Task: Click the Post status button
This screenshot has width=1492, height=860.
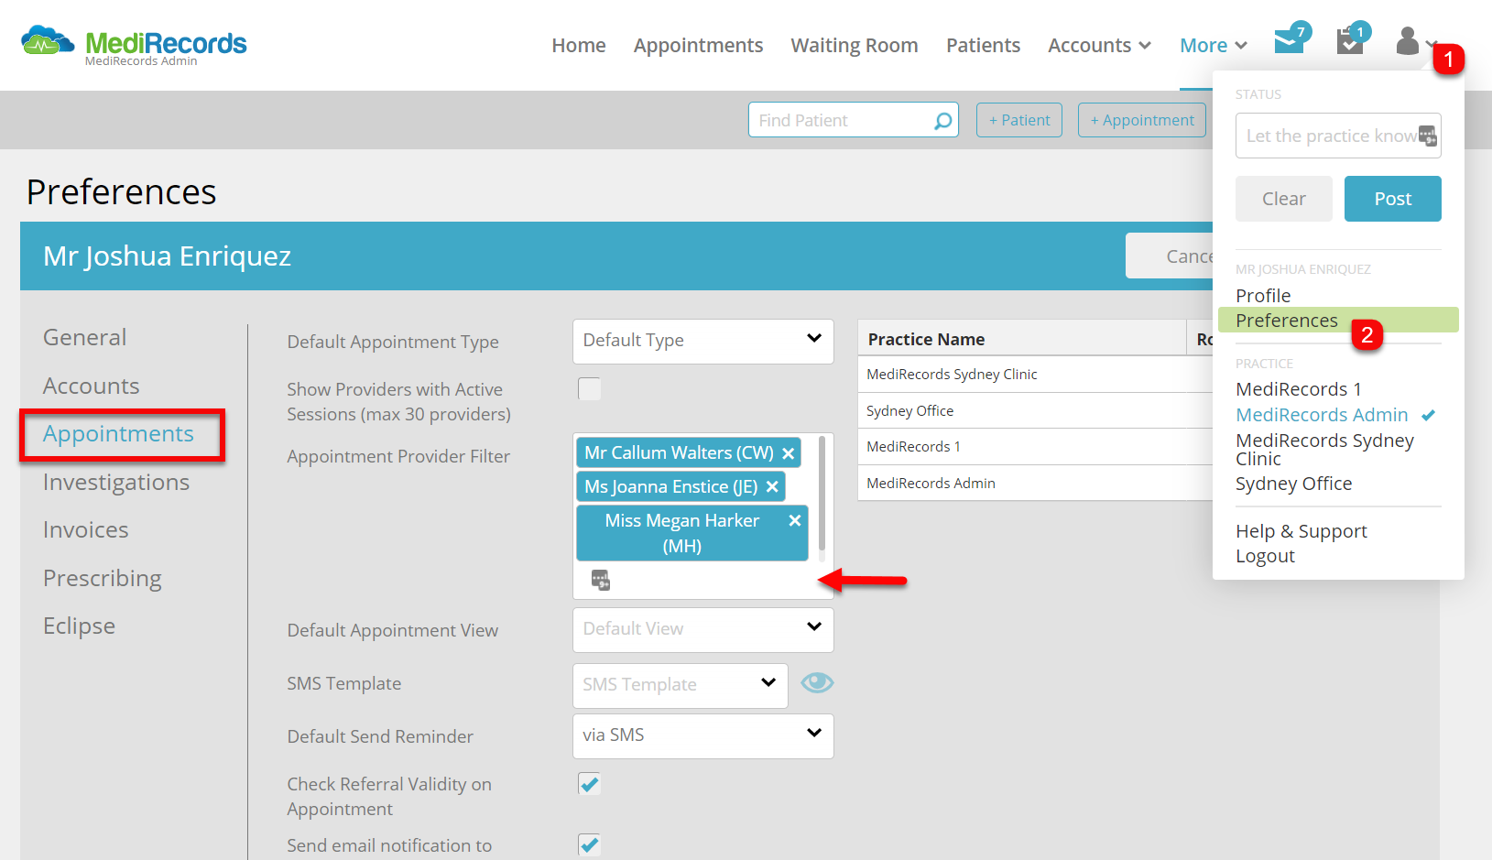Action: pyautogui.click(x=1393, y=199)
